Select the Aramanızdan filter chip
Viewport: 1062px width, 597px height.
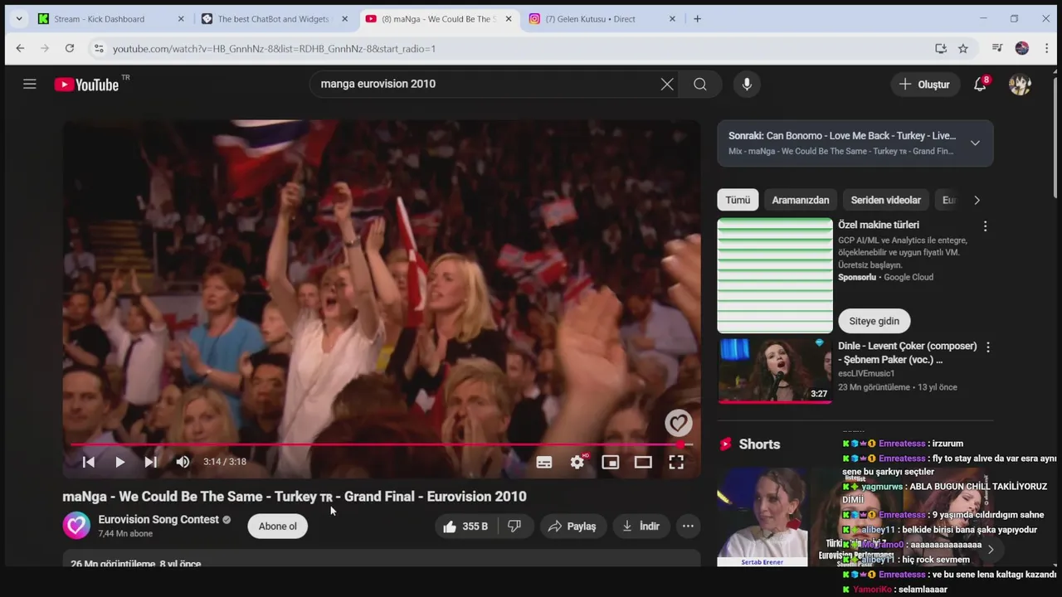tap(801, 200)
